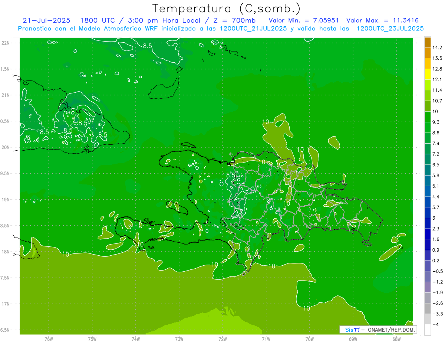
Task: Click the colorbar value '7.9'
Action: pos(436,143)
